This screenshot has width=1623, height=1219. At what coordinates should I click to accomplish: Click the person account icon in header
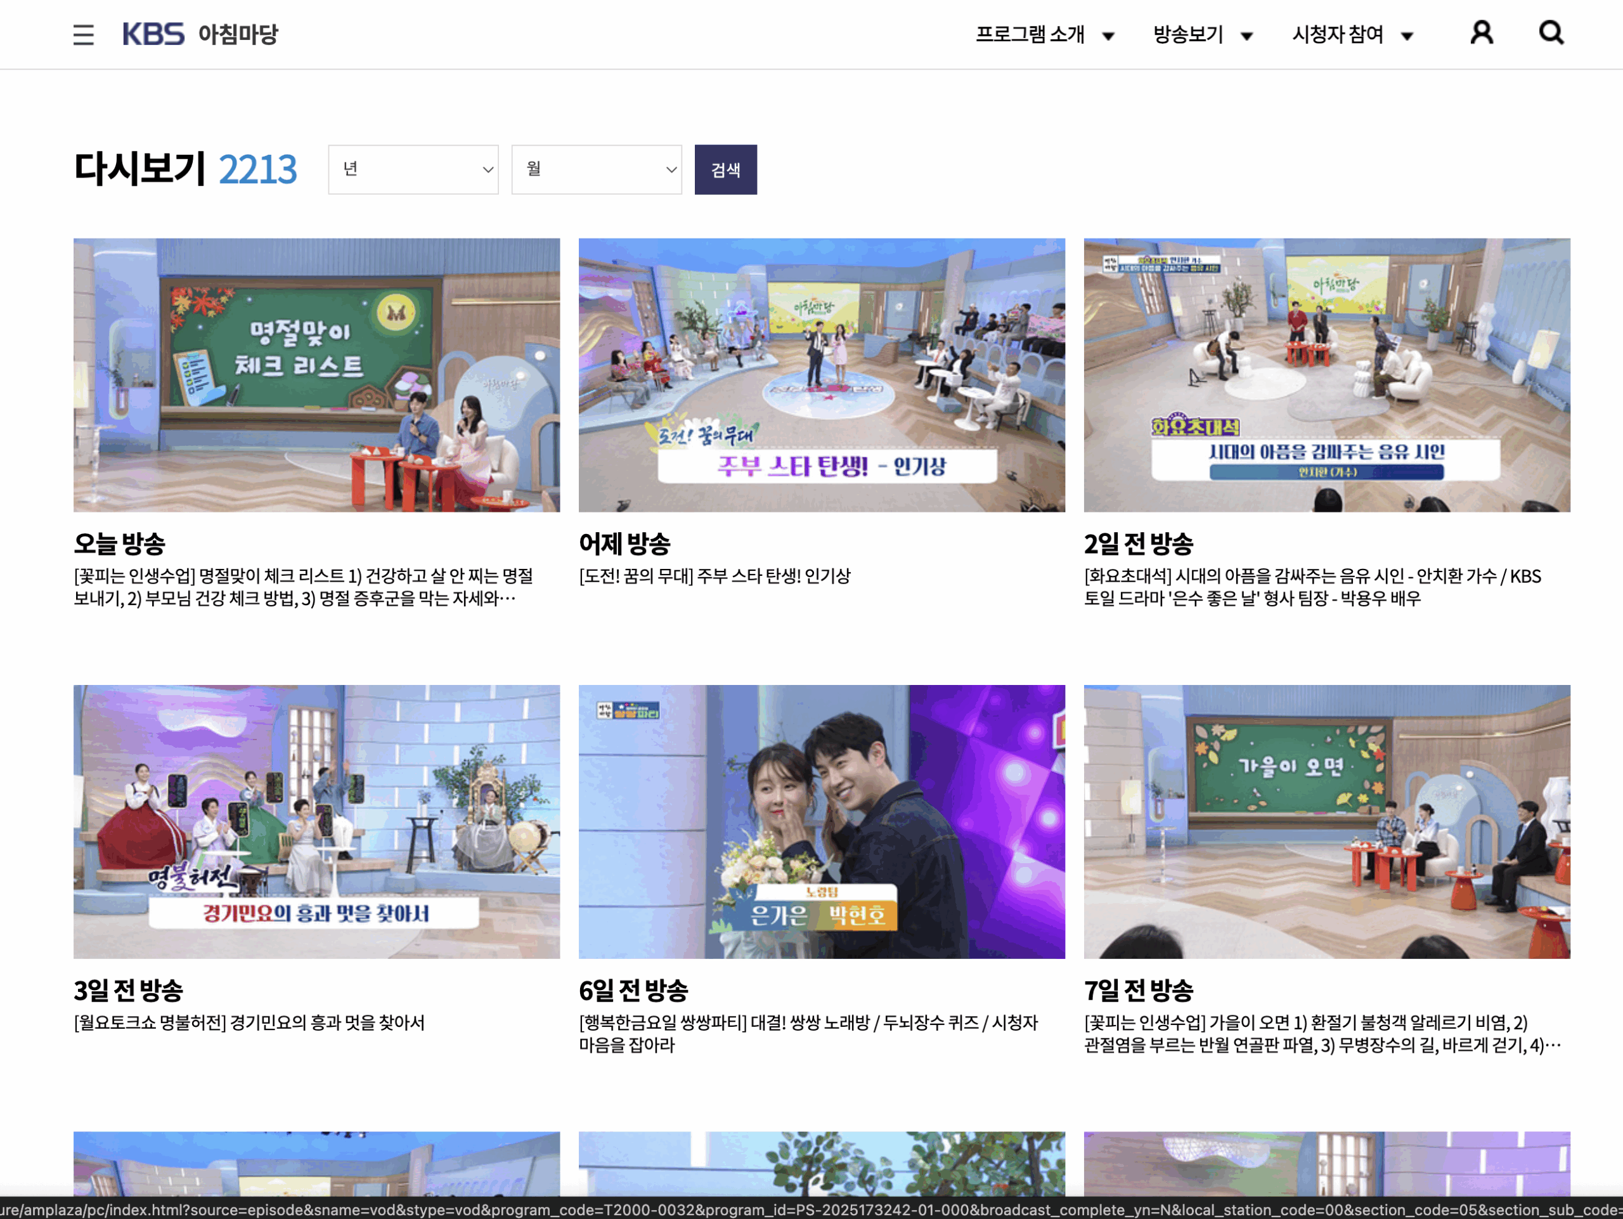click(1482, 33)
